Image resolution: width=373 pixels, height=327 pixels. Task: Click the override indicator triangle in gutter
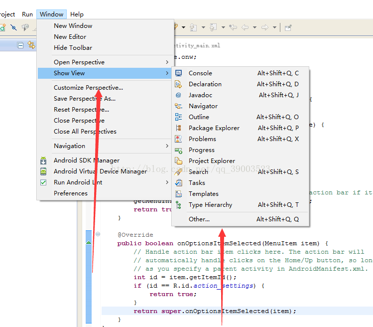pyautogui.click(x=89, y=242)
